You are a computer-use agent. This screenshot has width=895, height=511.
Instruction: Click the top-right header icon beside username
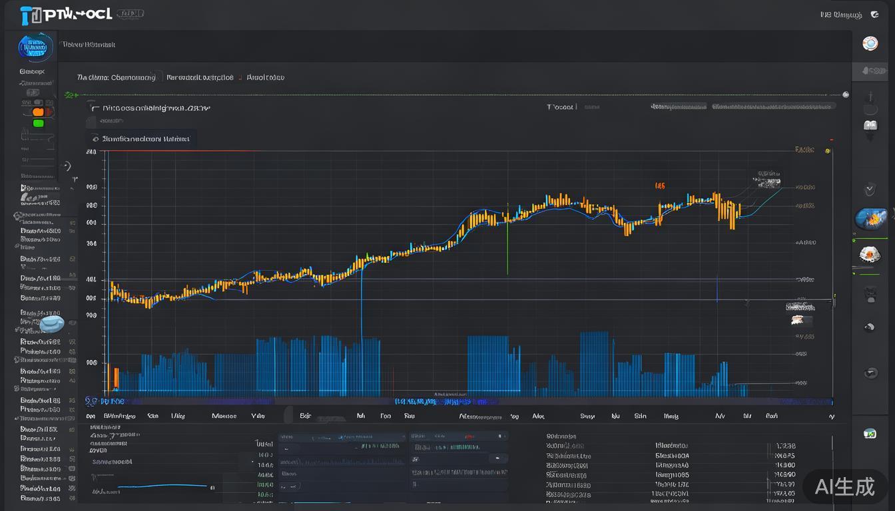coord(874,15)
